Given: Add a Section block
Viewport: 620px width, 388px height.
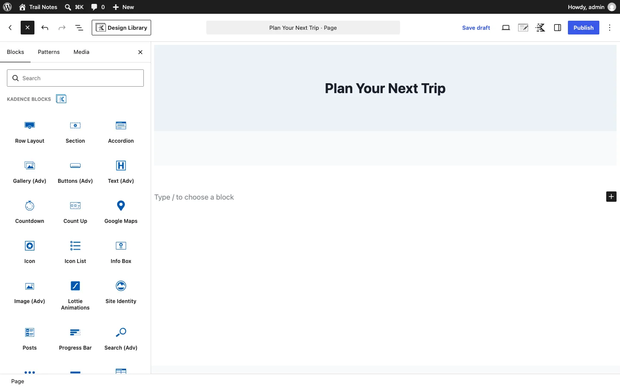Looking at the screenshot, I should click(x=75, y=132).
